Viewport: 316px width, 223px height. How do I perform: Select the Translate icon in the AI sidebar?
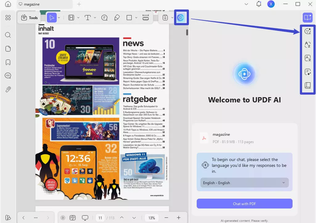307,44
